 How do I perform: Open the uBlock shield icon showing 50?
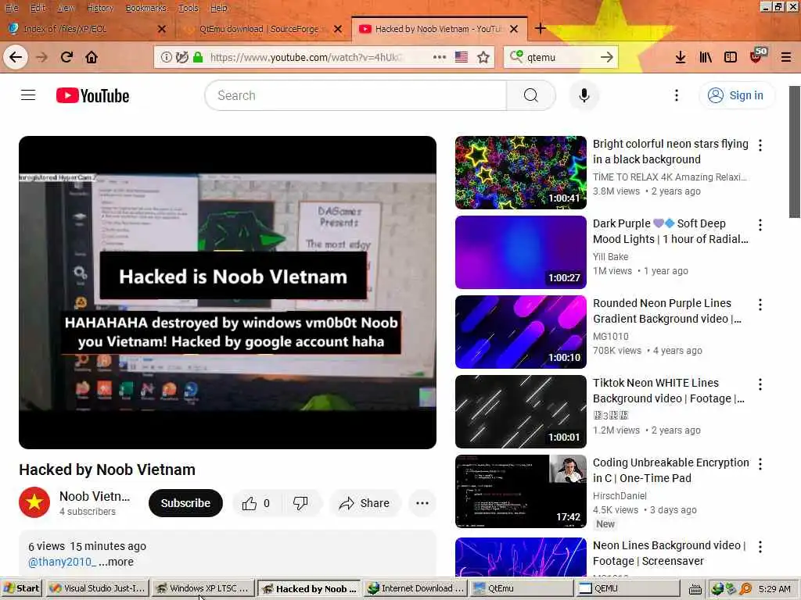757,55
